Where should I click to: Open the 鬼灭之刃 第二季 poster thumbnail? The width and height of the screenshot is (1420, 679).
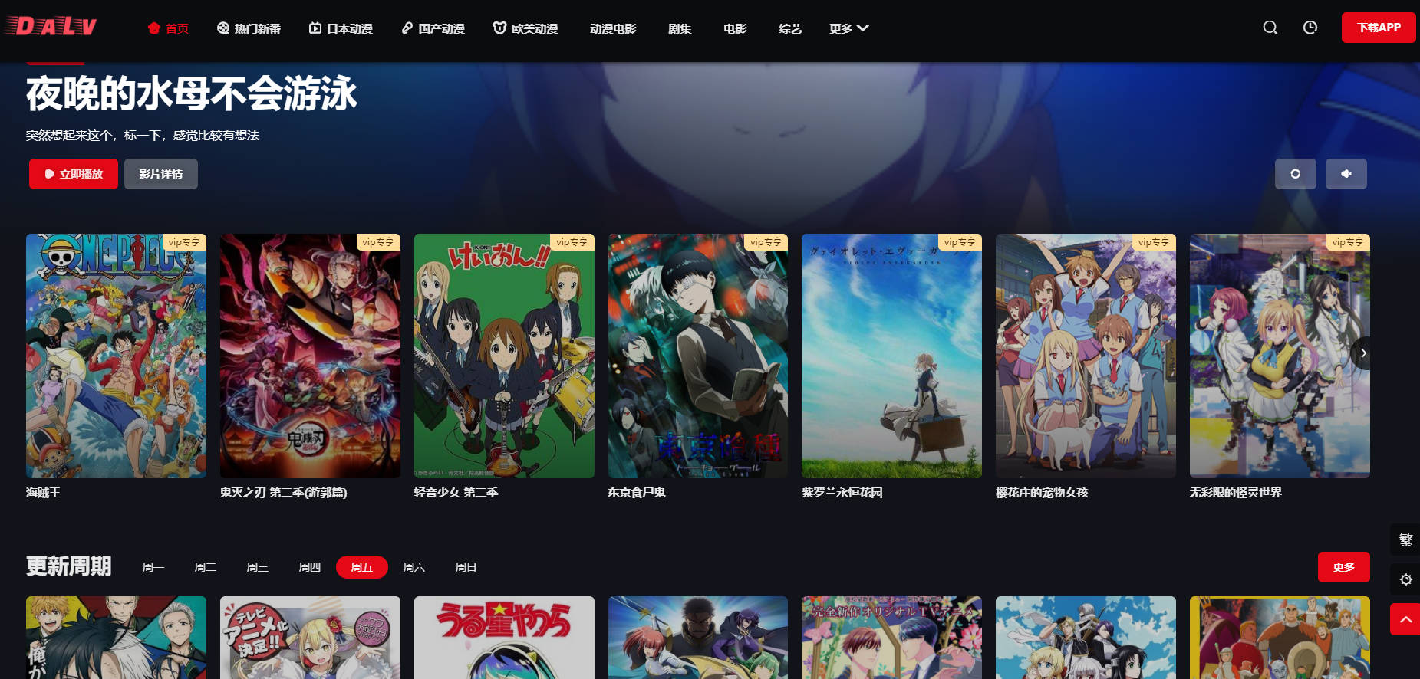pos(310,356)
